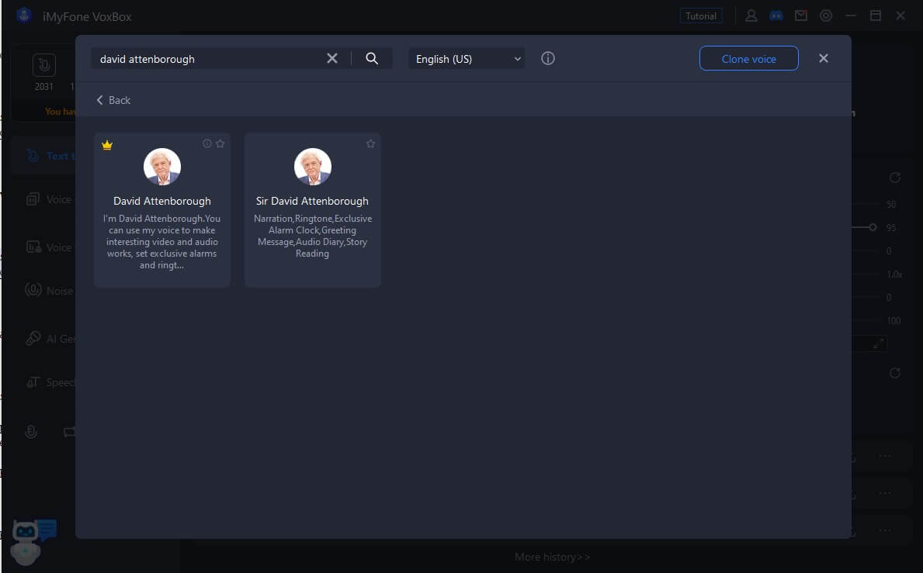This screenshot has height=573, width=923.
Task: Click the slider handle at value 95
Action: (x=873, y=227)
